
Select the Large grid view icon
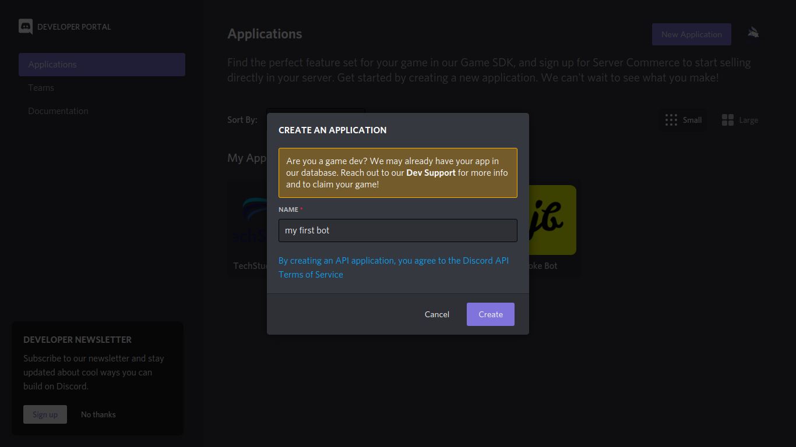tap(728, 120)
